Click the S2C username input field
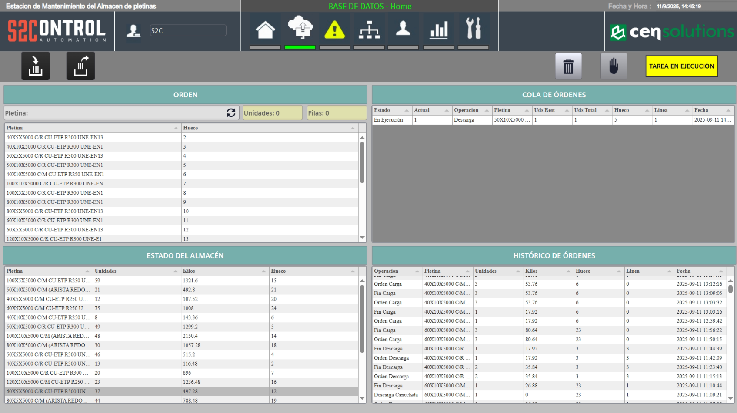 (187, 30)
